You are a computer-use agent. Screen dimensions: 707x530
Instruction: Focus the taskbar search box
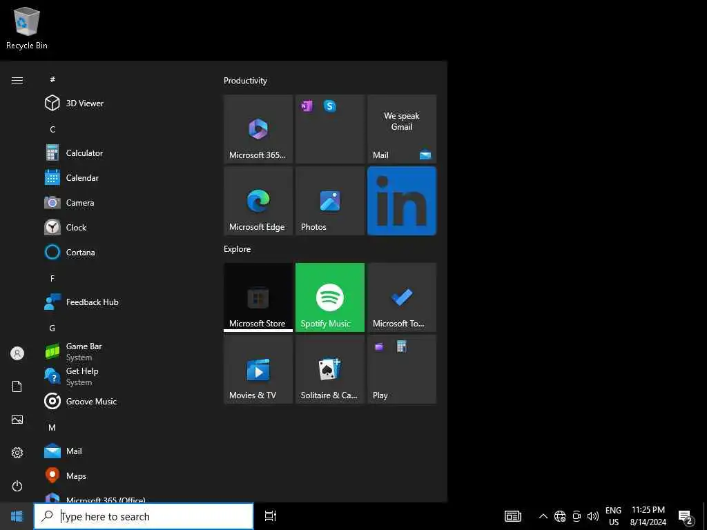click(144, 516)
